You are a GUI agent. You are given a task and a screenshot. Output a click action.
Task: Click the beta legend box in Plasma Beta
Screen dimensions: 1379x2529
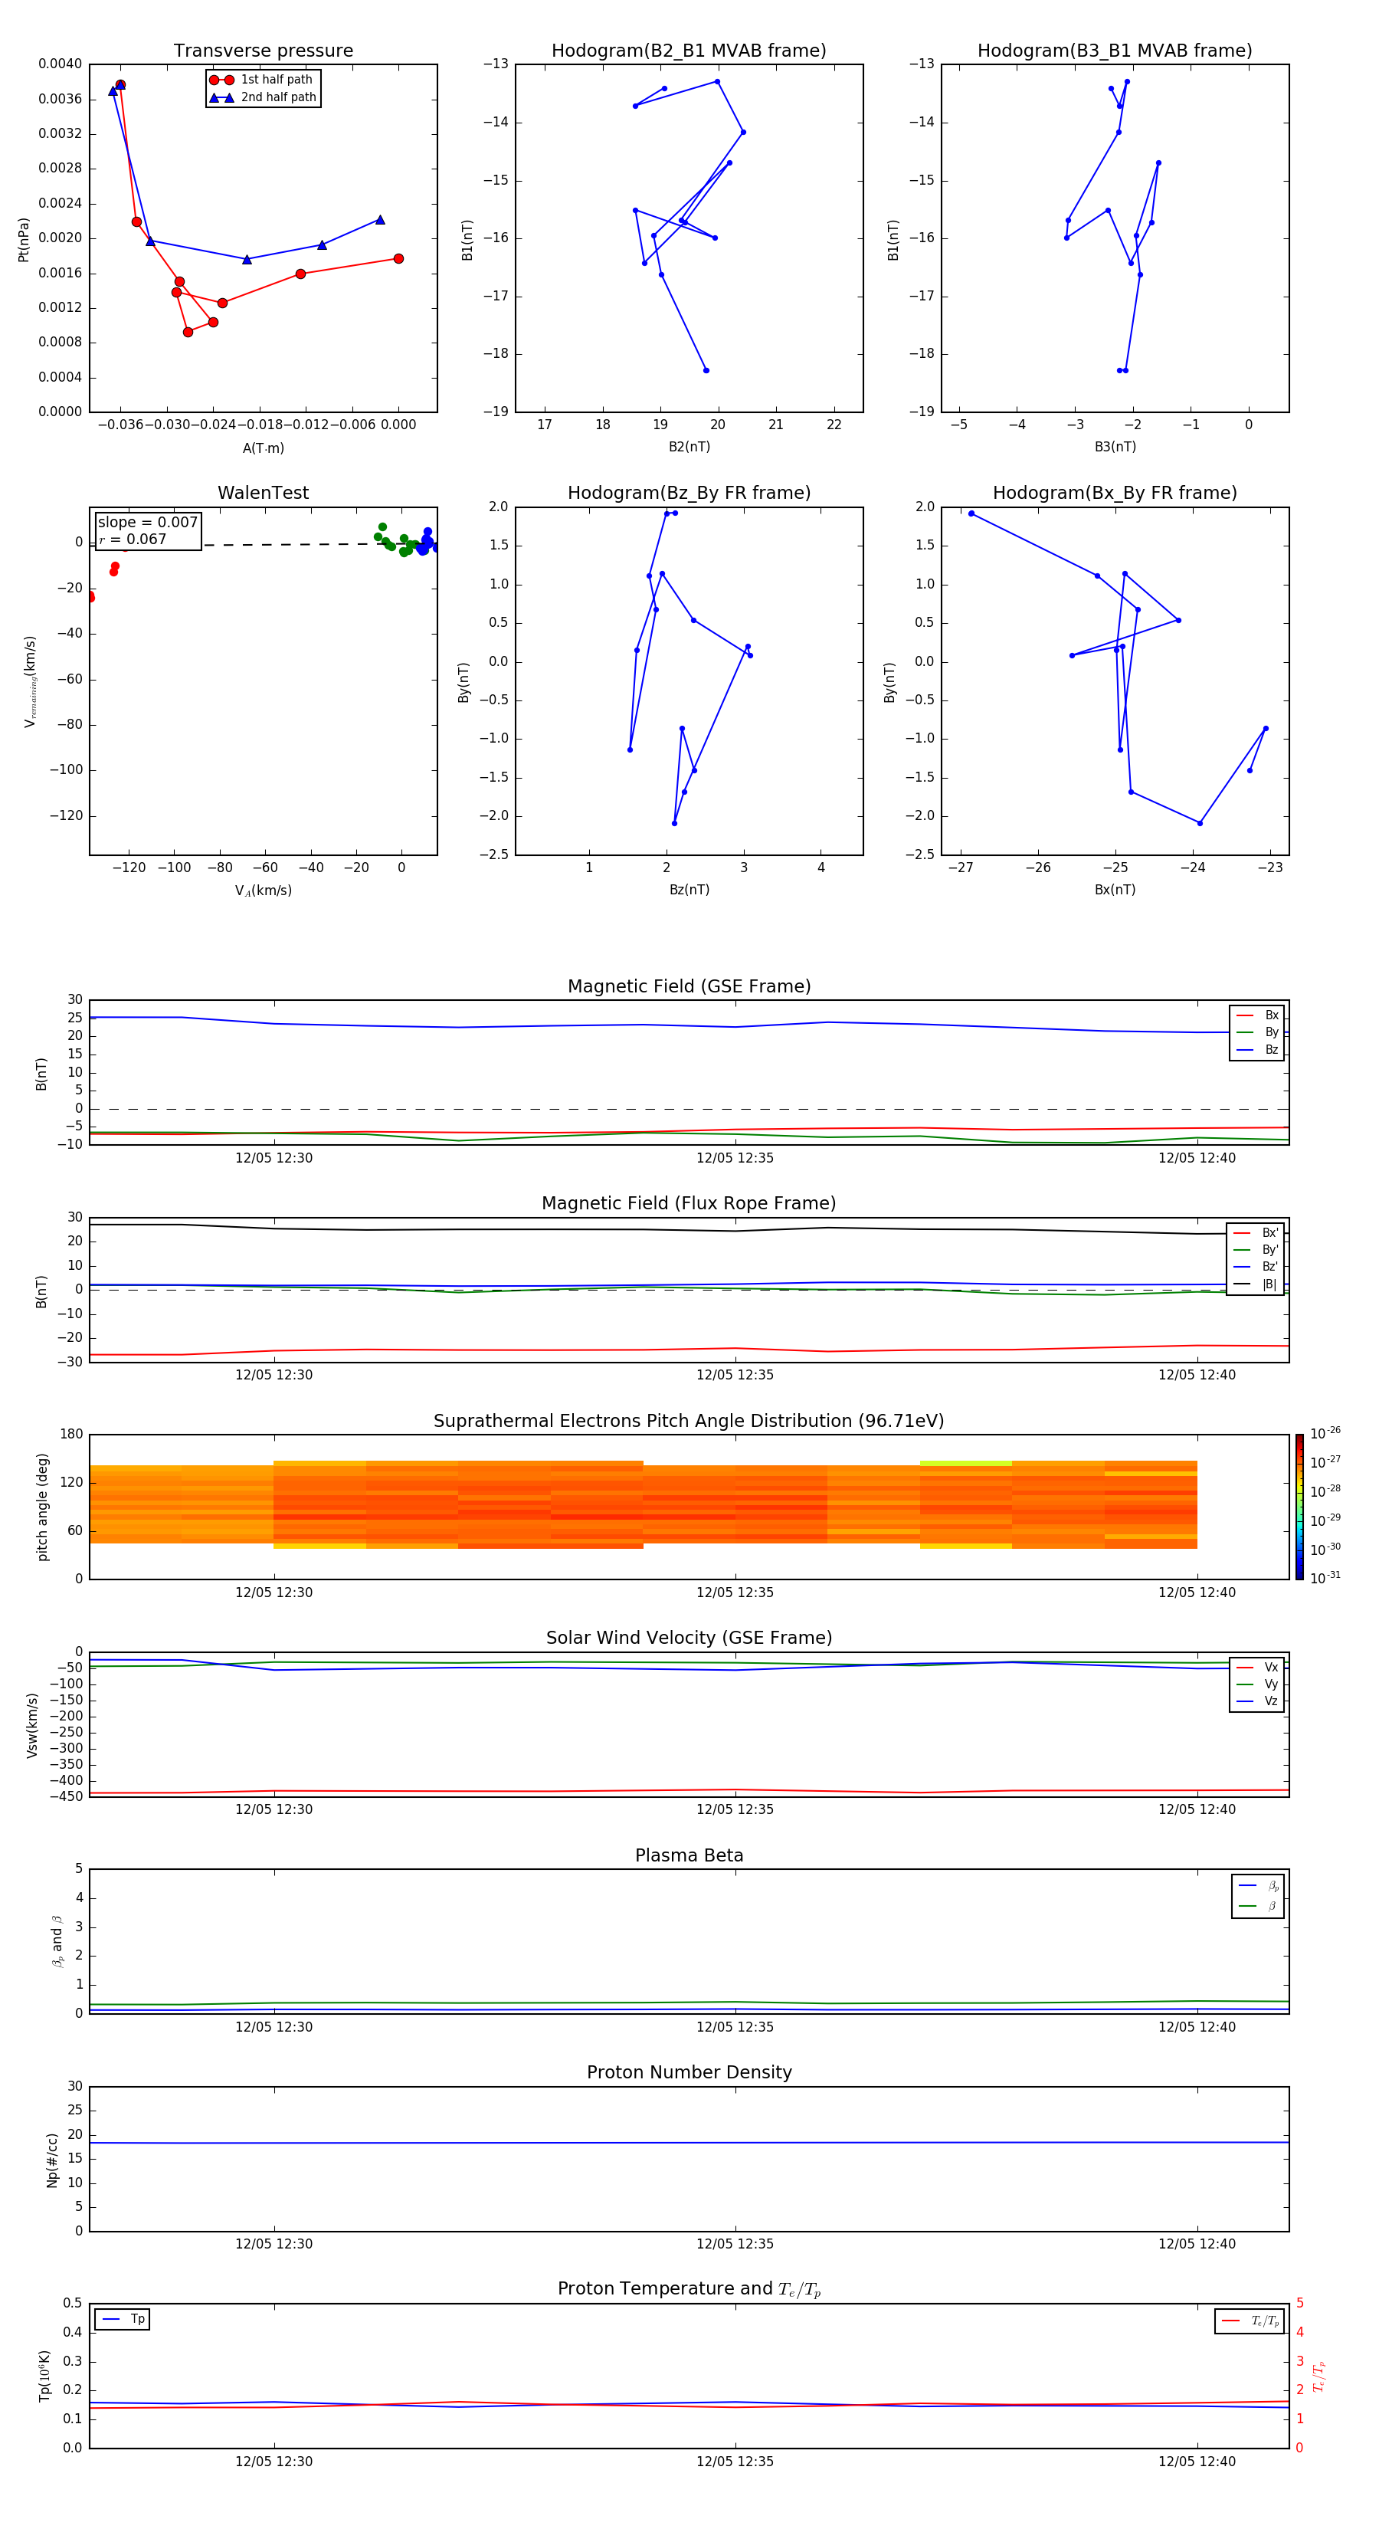tap(1257, 1896)
